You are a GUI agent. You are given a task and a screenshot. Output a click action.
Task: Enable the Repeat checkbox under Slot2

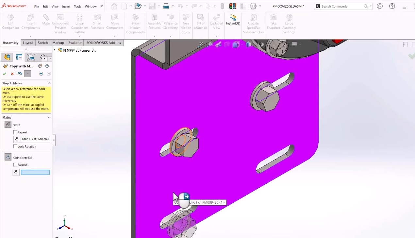click(15, 132)
